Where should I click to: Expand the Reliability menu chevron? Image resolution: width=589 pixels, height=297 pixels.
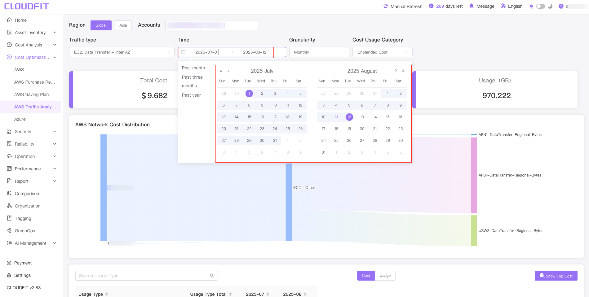55,144
